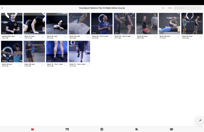
Task: Open the Week 07.mp4 thumbnail
Action: [x=192, y=23]
